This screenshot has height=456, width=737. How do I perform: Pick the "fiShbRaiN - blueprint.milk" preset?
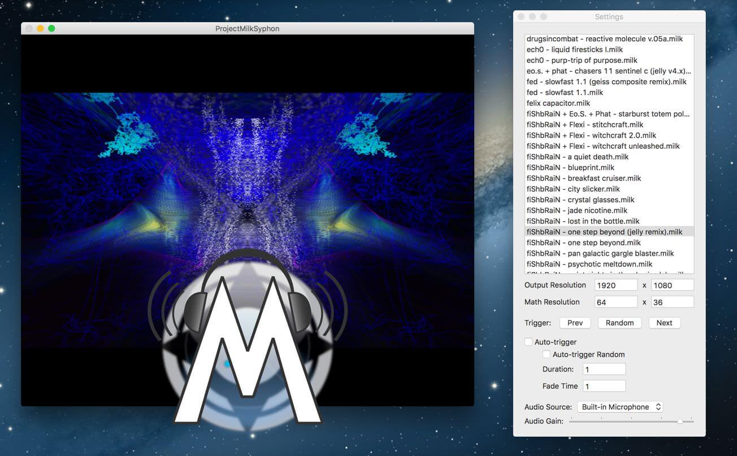click(609, 168)
